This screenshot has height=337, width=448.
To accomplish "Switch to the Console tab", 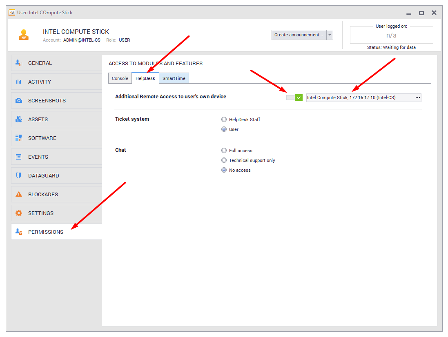I will tap(120, 78).
